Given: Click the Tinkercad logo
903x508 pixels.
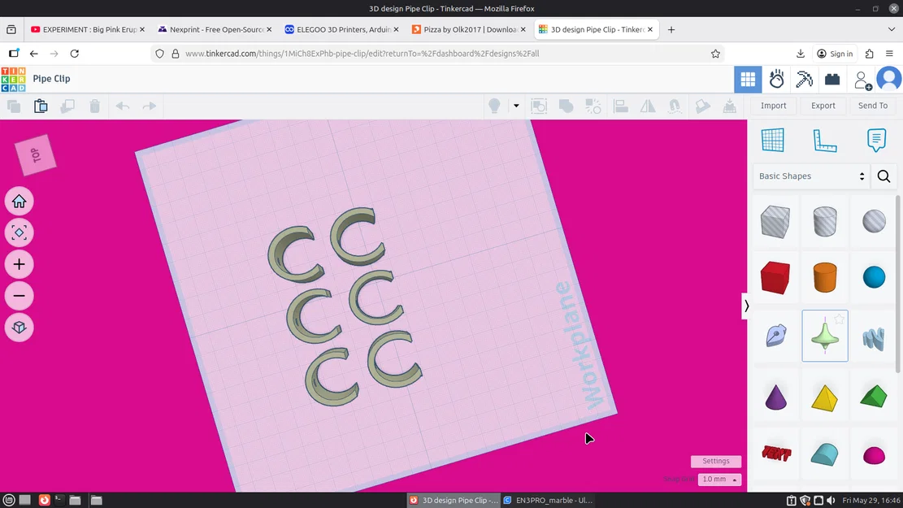Looking at the screenshot, I should coord(13,80).
